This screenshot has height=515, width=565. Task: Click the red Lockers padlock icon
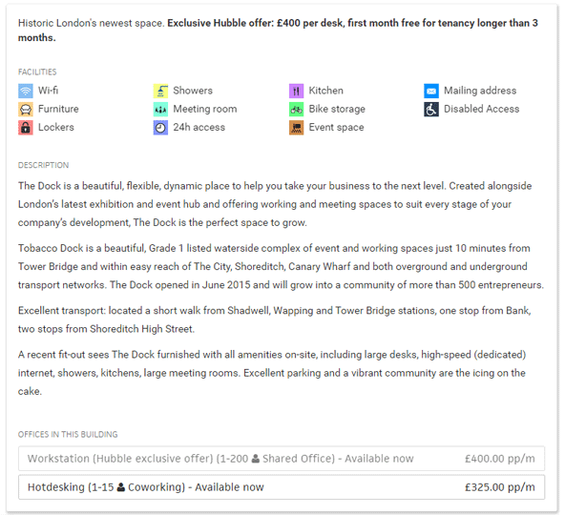pyautogui.click(x=26, y=128)
